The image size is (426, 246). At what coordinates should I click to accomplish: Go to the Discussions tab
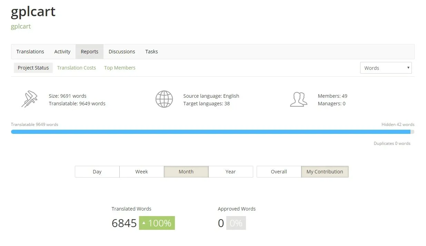(x=122, y=52)
